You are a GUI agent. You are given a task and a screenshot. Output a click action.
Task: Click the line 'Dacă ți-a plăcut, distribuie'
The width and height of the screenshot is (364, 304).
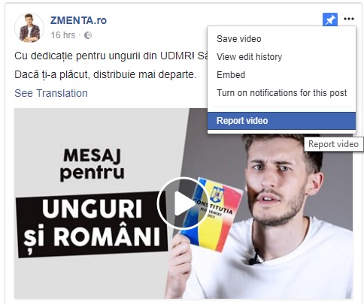tap(105, 74)
